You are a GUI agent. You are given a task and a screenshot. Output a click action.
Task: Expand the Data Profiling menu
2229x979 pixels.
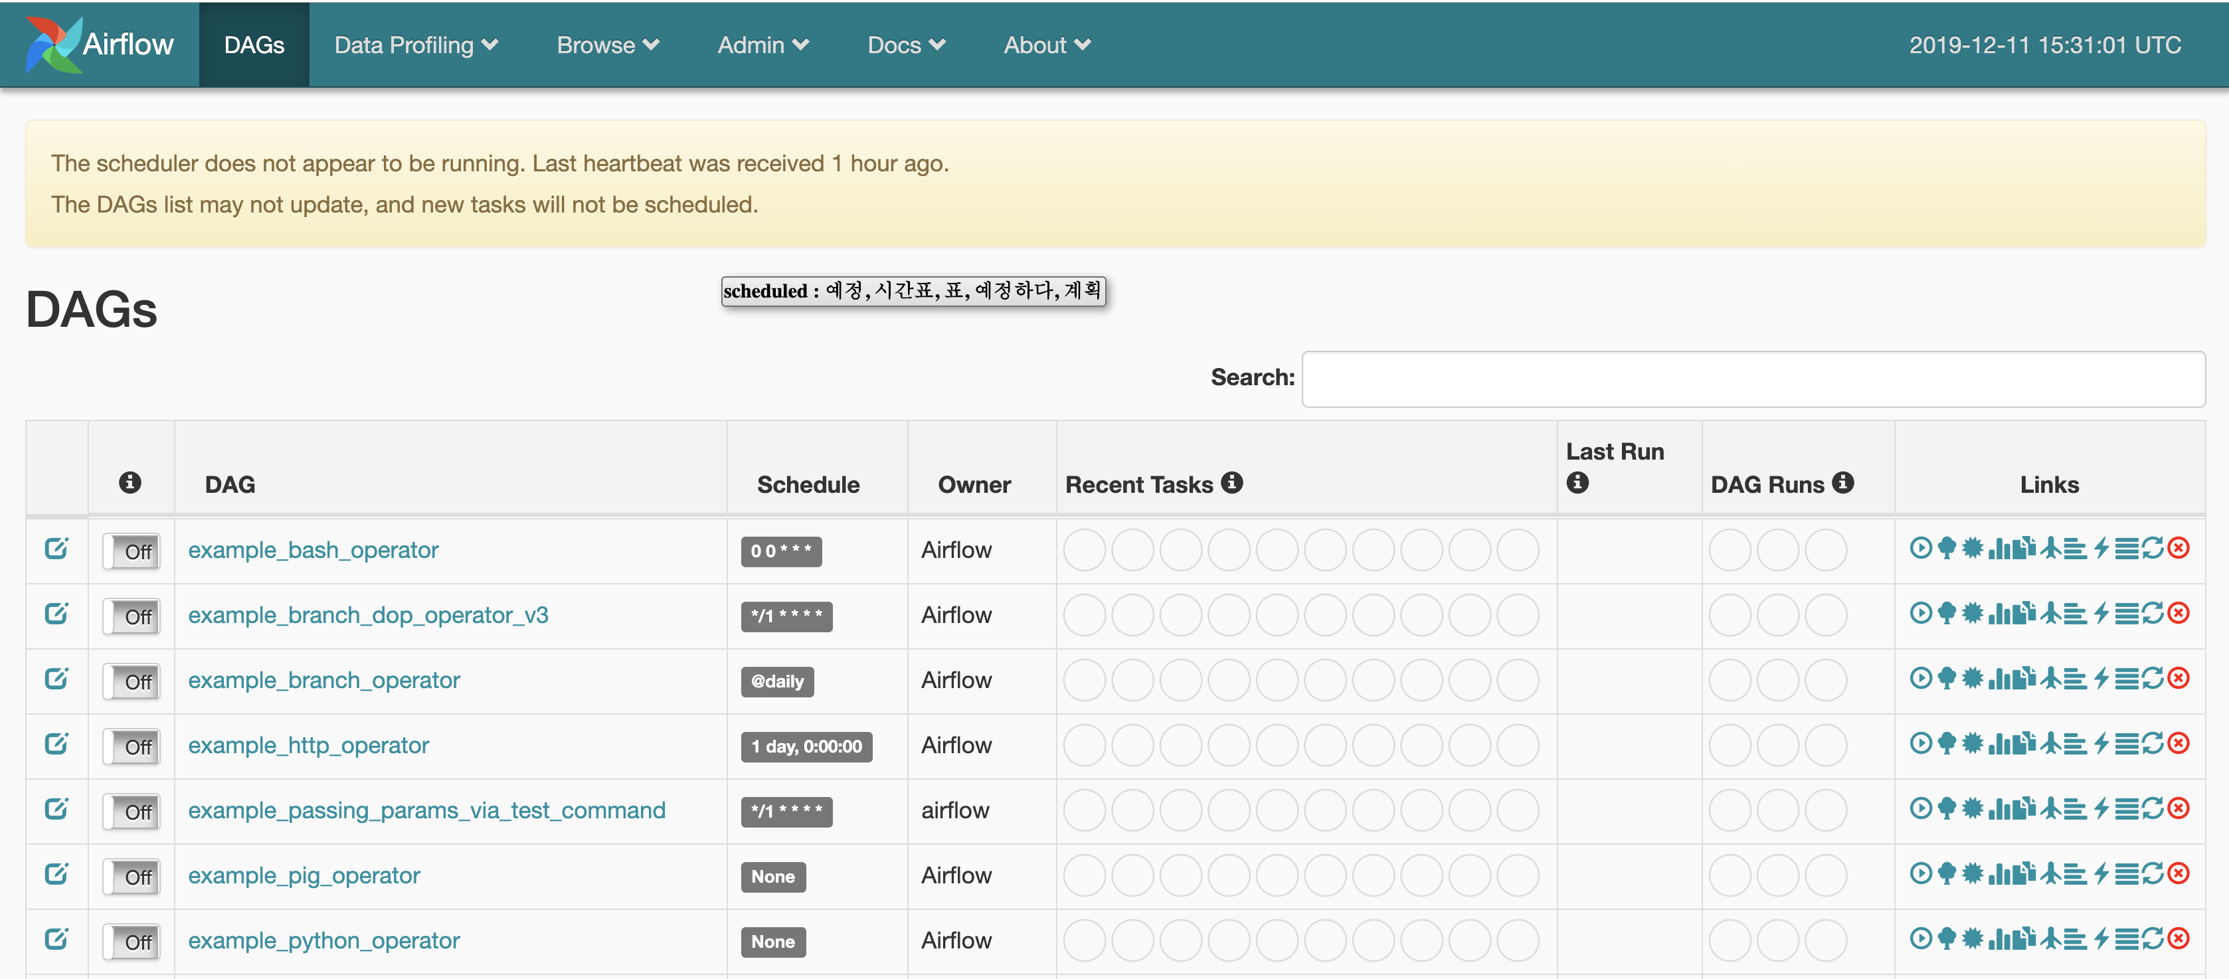416,45
